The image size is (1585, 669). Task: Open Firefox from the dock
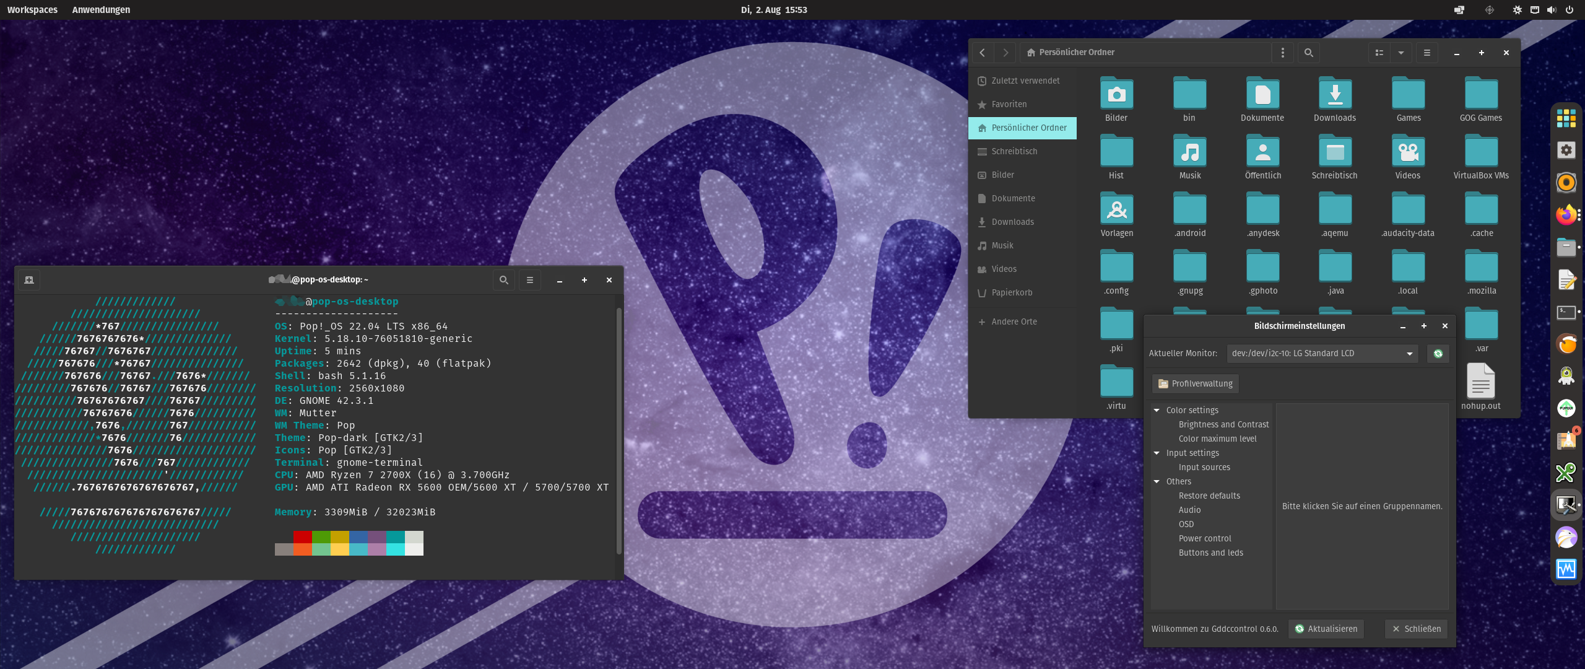pos(1566,215)
